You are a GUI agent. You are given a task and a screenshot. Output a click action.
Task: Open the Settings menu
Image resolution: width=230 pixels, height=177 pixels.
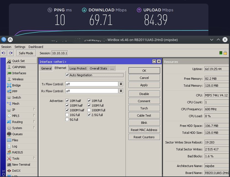click(x=20, y=47)
